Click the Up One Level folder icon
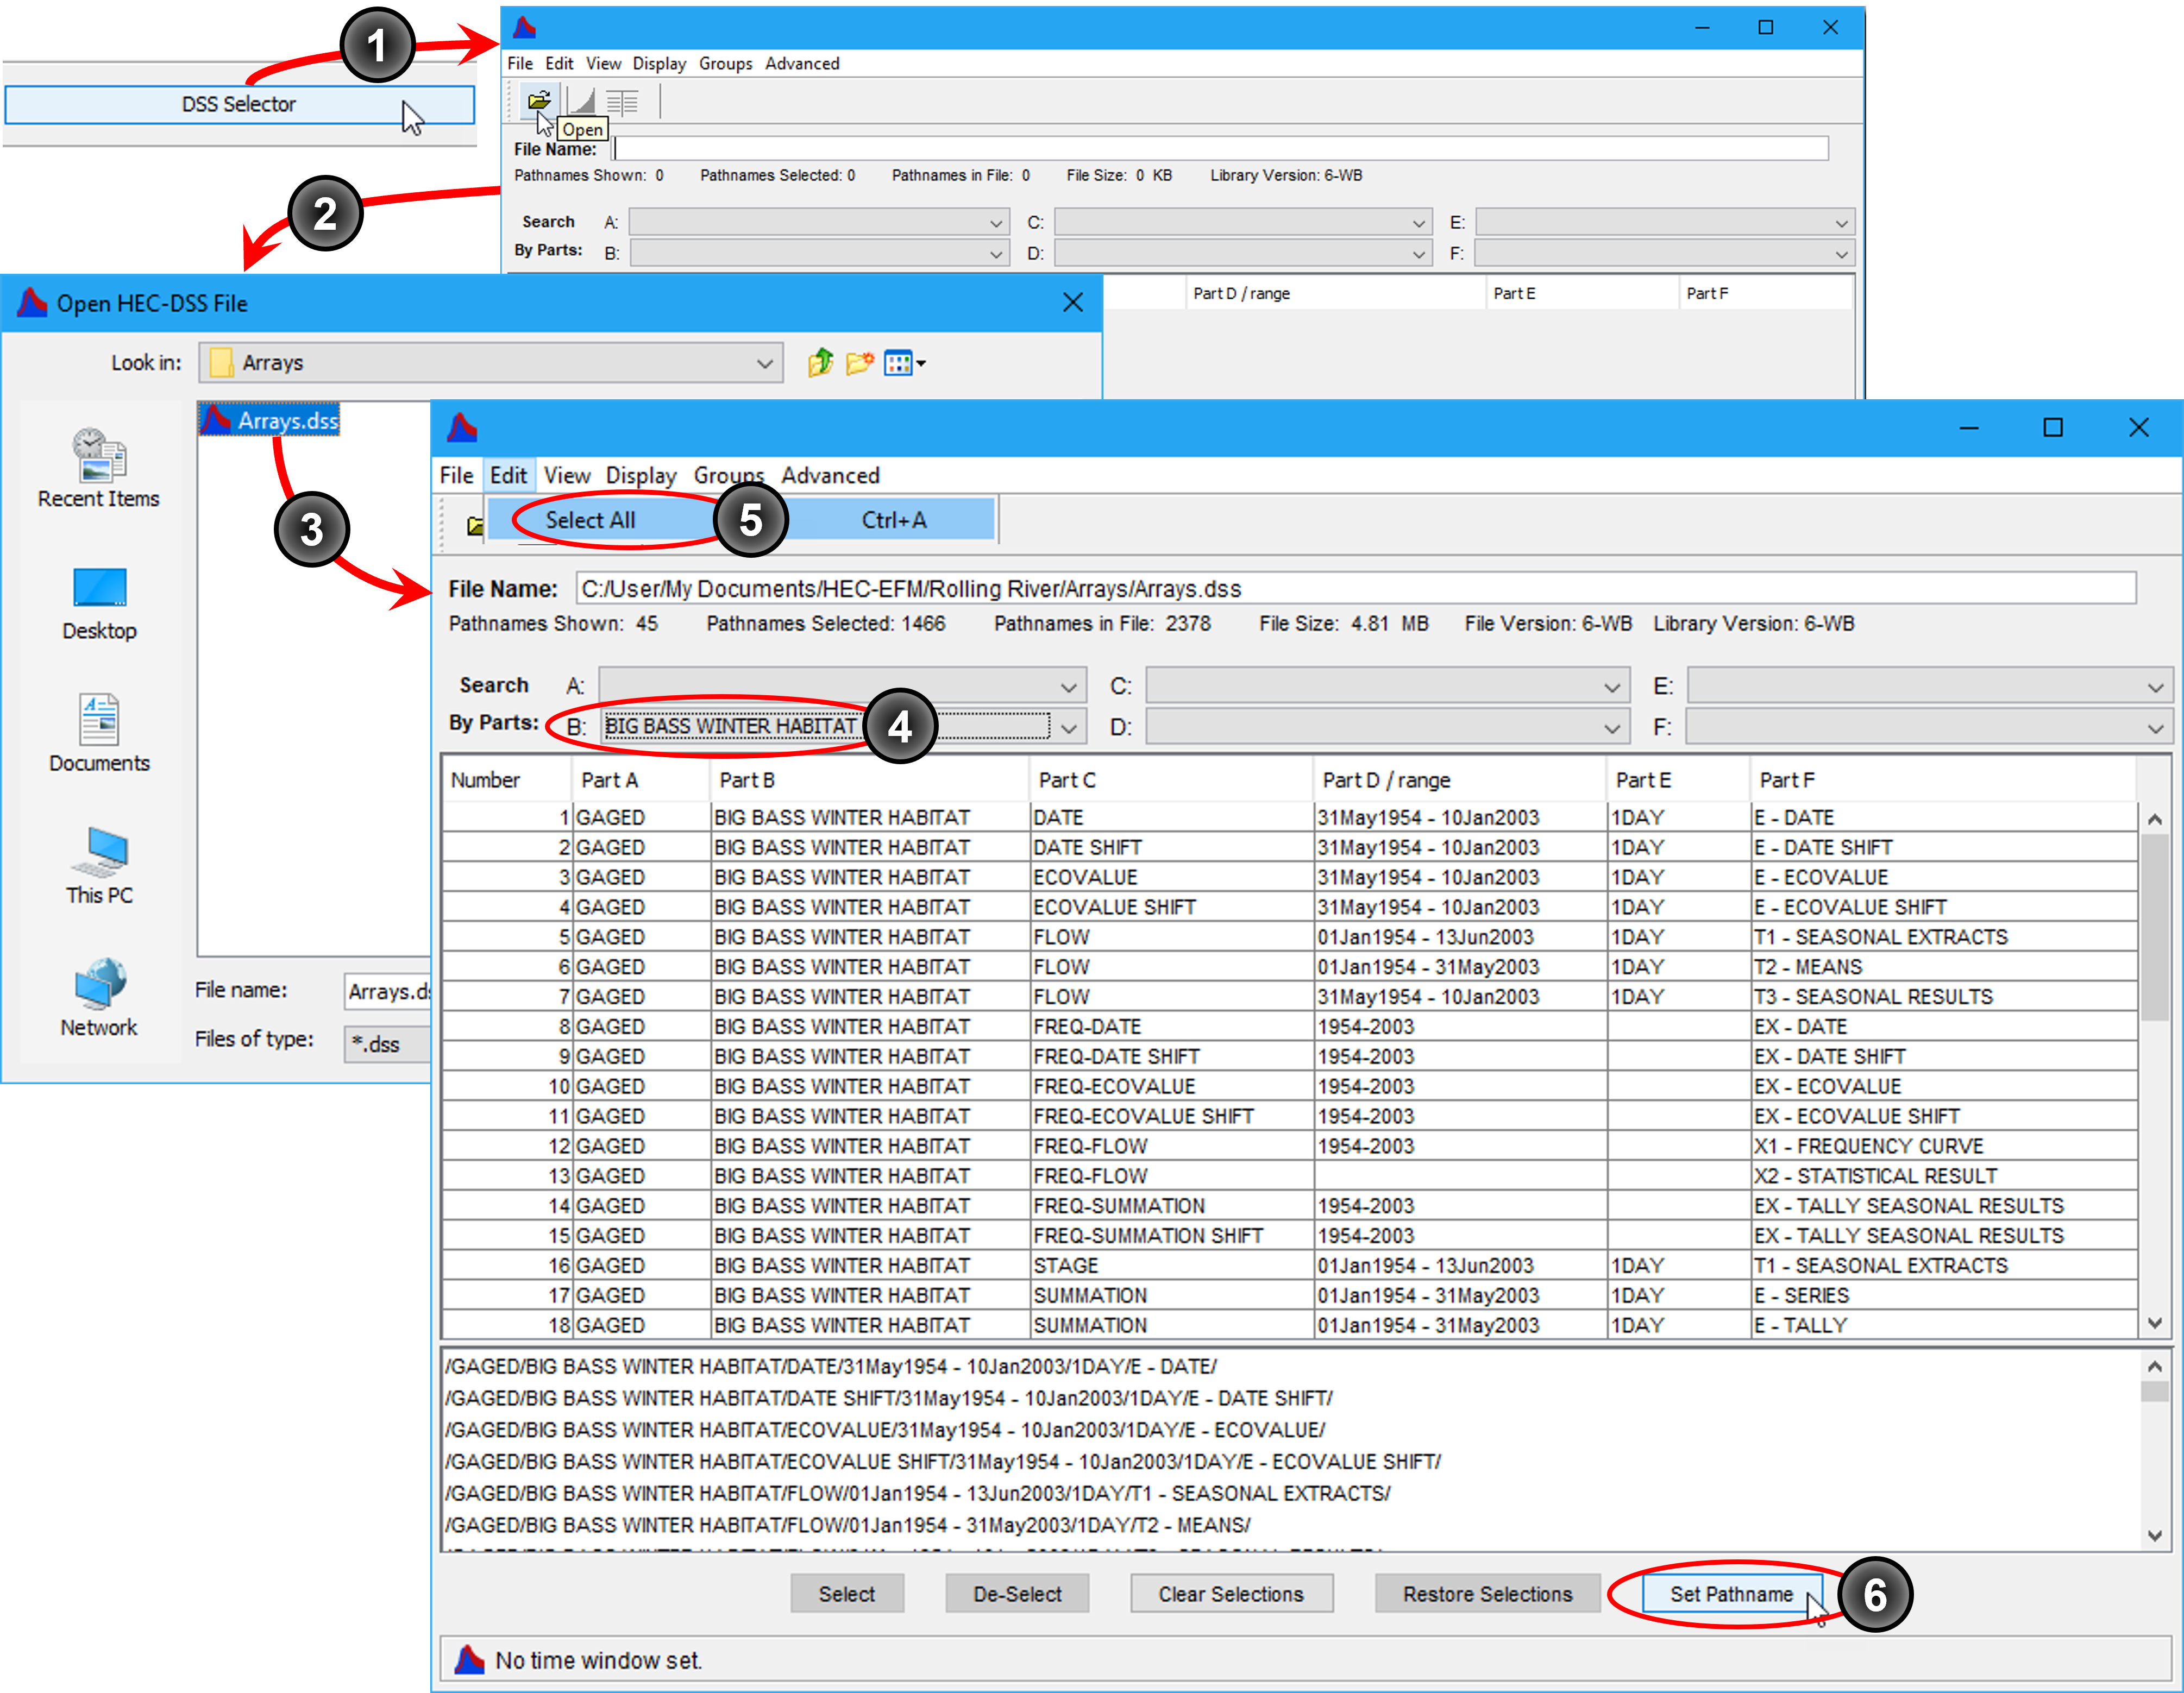 coord(820,363)
